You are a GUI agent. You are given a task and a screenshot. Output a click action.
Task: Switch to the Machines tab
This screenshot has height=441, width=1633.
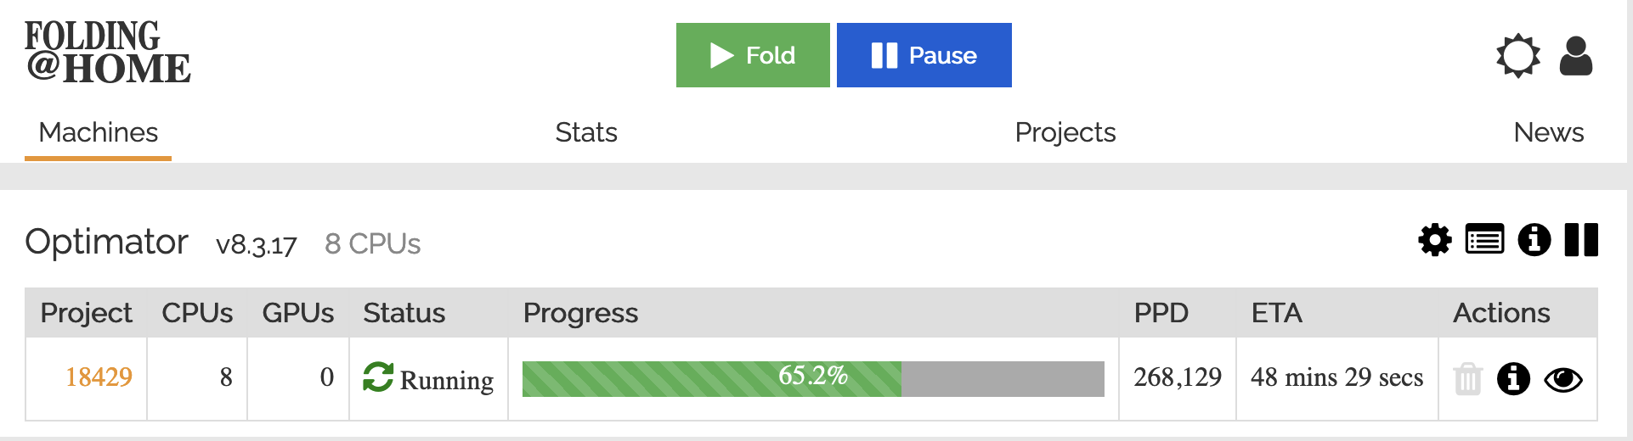coord(99,132)
